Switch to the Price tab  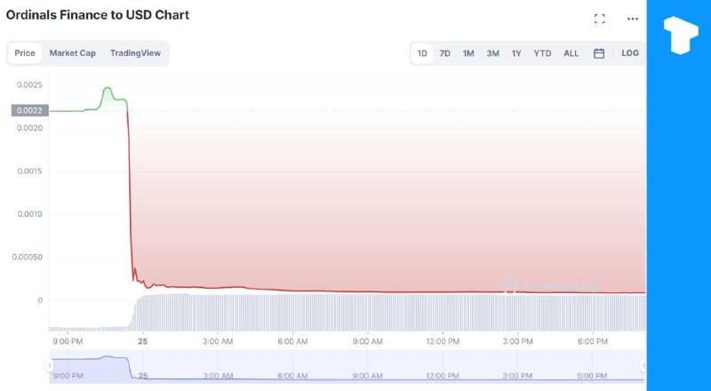[25, 53]
